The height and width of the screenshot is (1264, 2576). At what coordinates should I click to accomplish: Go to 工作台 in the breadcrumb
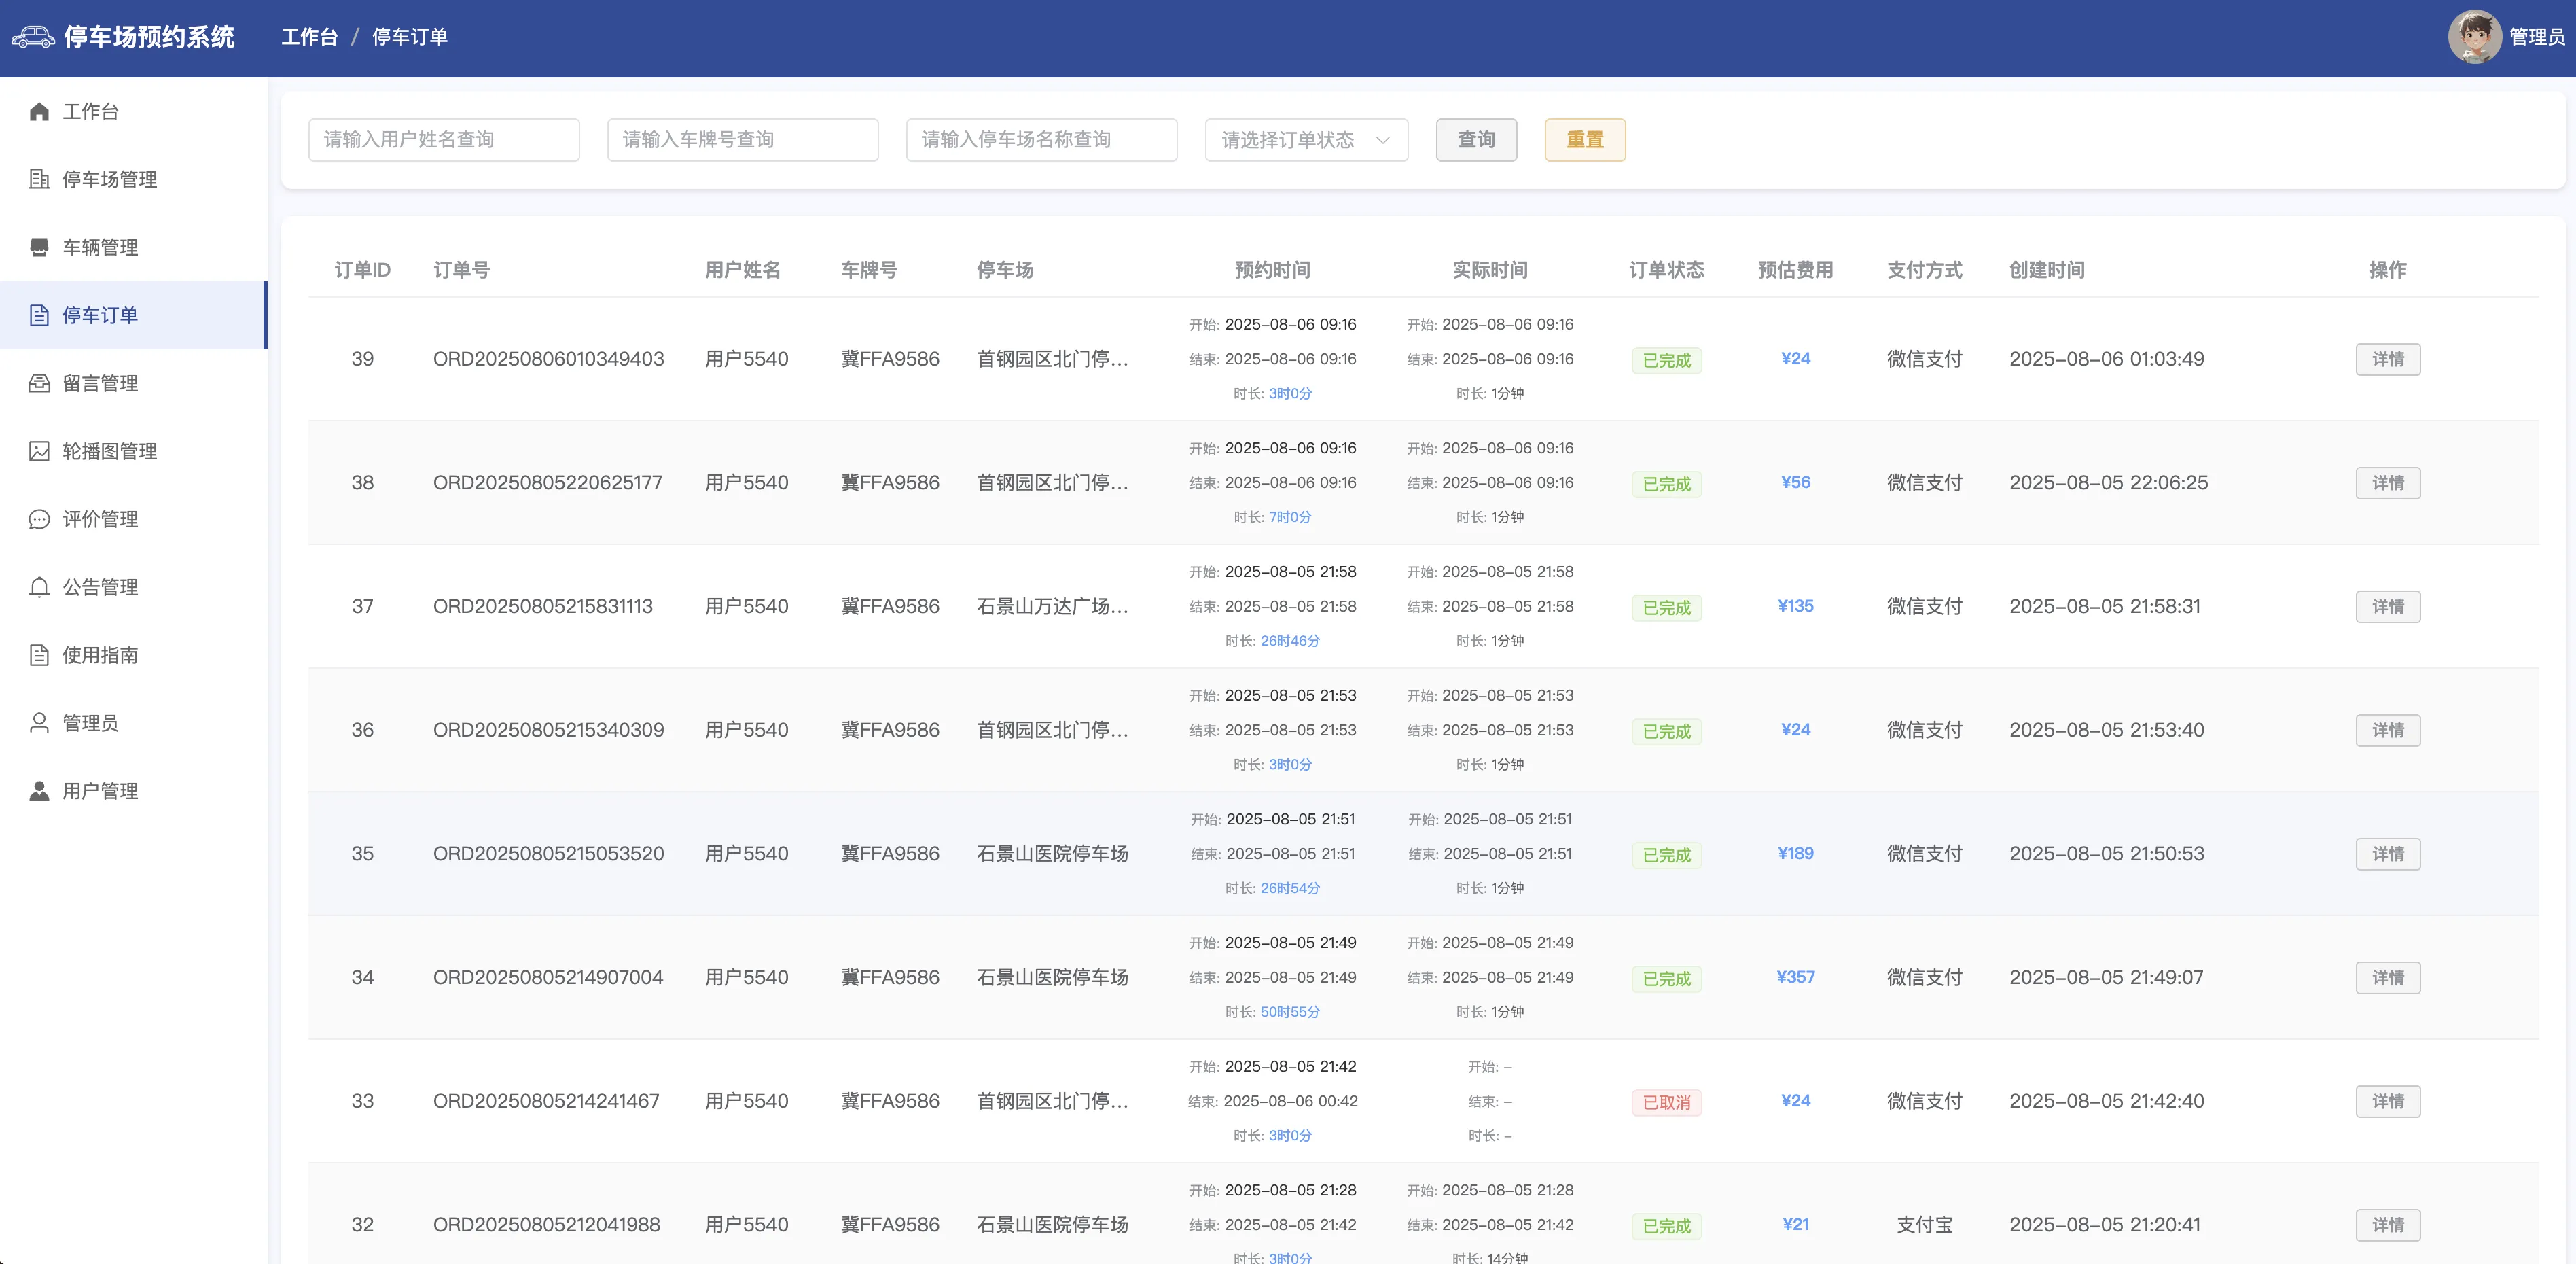309,37
